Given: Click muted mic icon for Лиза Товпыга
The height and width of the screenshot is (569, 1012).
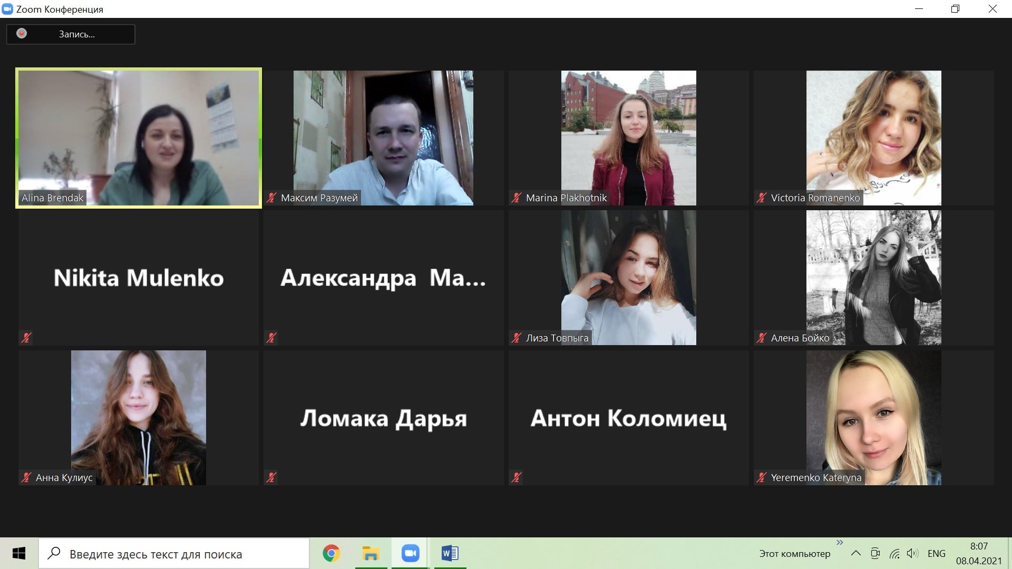Looking at the screenshot, I should [x=517, y=338].
